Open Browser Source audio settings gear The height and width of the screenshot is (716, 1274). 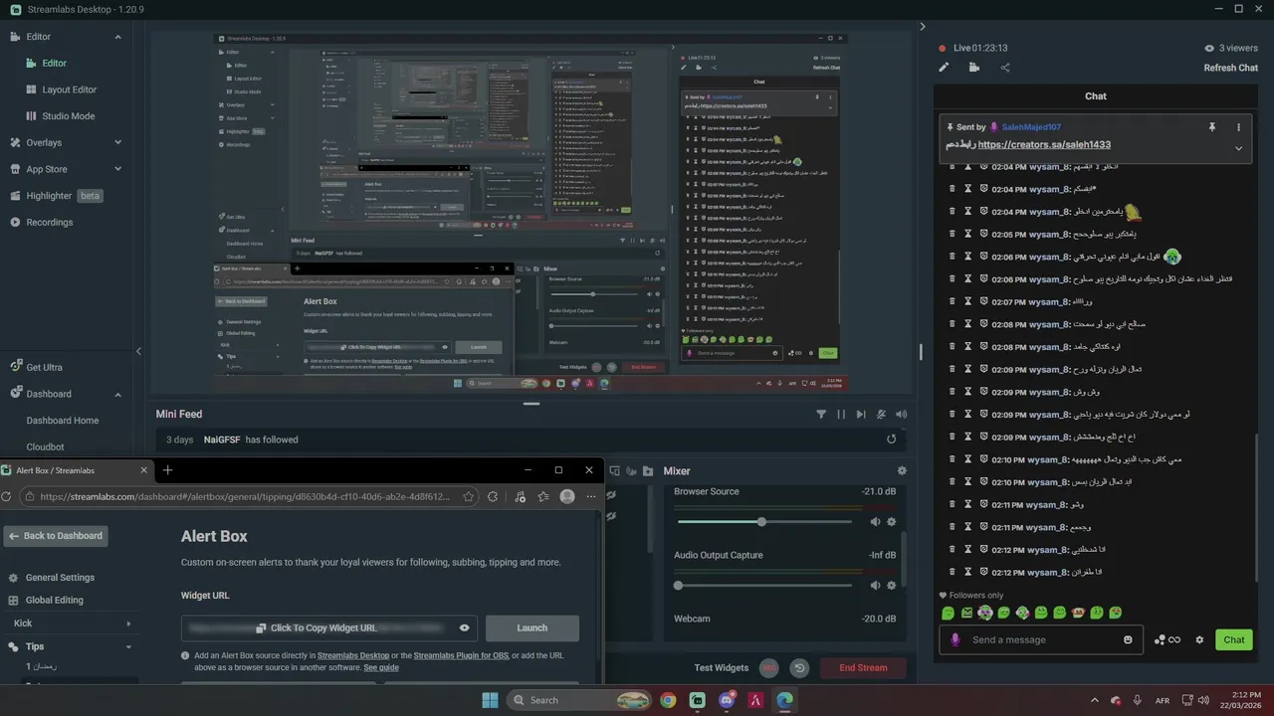(891, 522)
